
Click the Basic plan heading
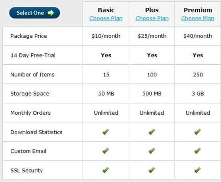[106, 10]
